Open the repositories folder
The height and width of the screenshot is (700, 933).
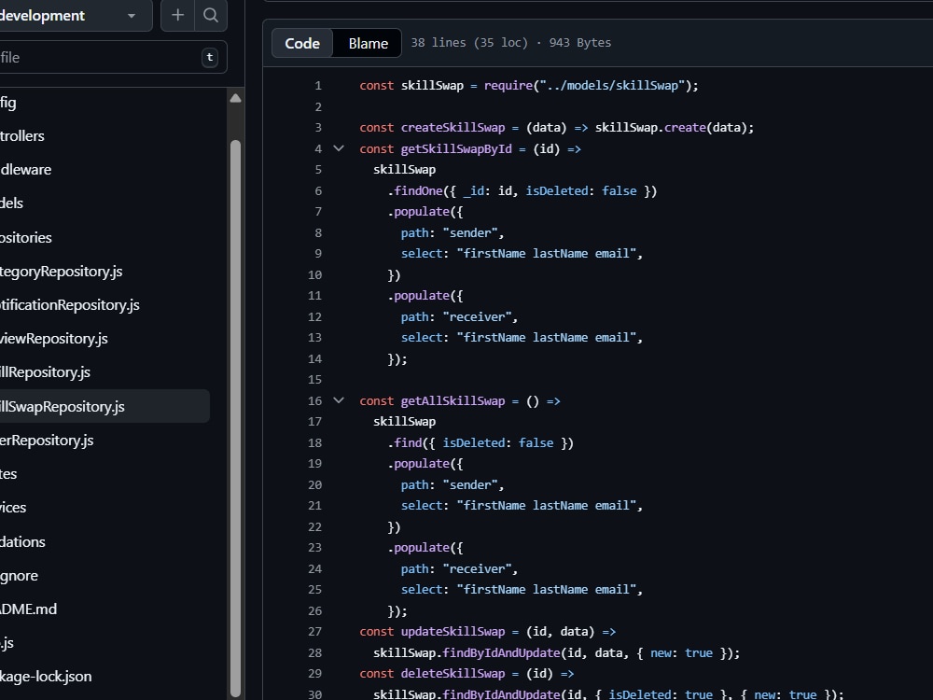(x=25, y=237)
